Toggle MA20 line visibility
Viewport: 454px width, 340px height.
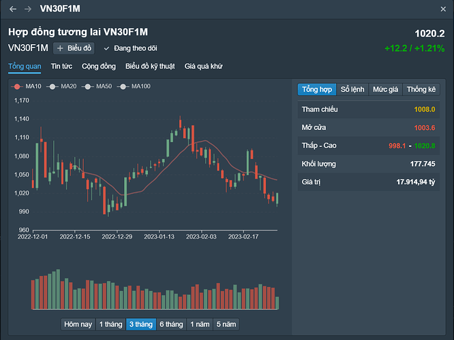(x=63, y=86)
